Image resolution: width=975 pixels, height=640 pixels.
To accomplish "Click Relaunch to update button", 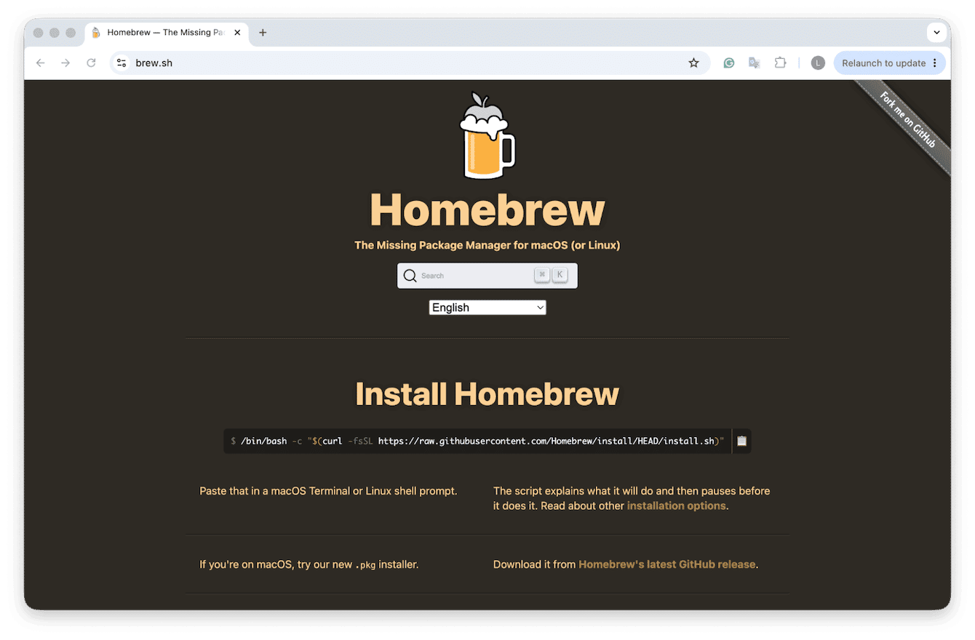I will coord(890,63).
